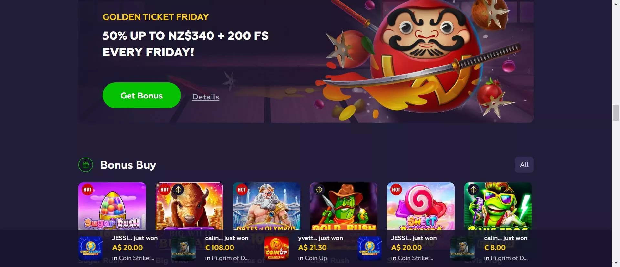Click the crosshair icon on Big Wild Buffalo

point(178,190)
